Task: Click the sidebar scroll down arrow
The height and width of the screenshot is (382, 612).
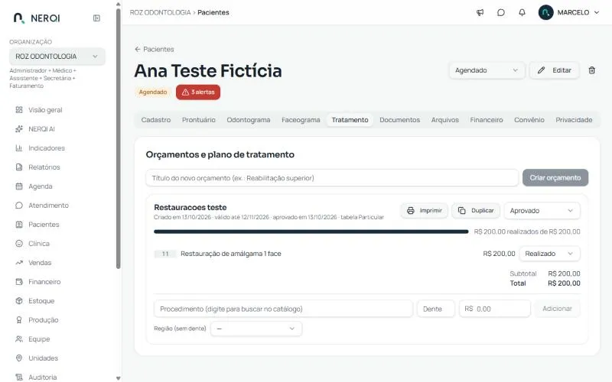Action: pyautogui.click(x=119, y=378)
